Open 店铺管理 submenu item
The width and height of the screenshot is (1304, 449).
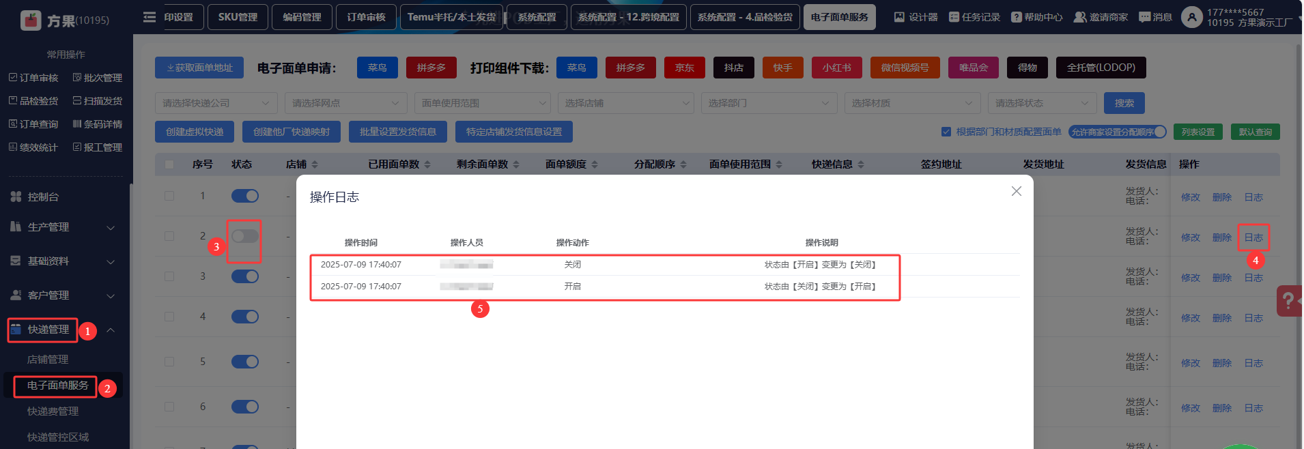(48, 360)
